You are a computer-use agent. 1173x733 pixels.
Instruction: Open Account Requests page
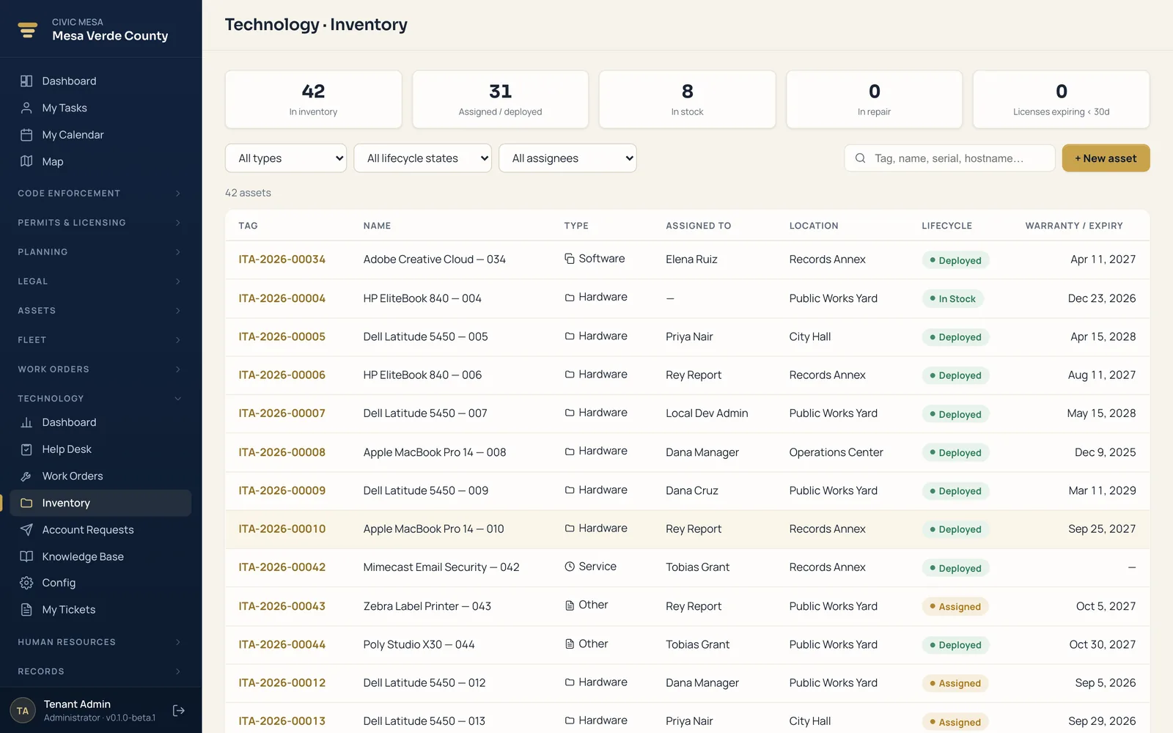pyautogui.click(x=100, y=530)
